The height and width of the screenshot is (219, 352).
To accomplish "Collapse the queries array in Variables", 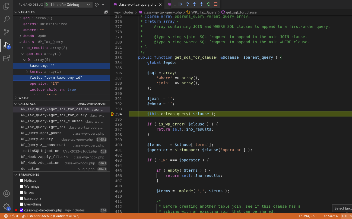I will click(23, 54).
